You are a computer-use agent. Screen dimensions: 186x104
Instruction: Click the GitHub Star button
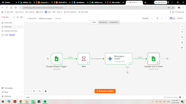coord(172,18)
